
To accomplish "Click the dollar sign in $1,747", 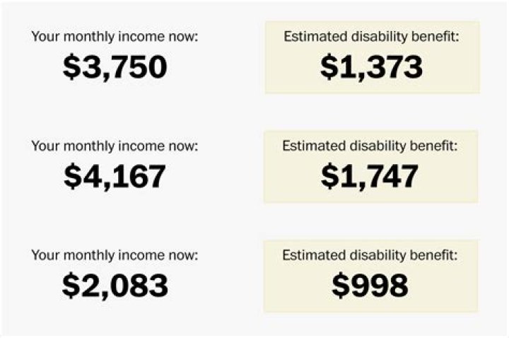I will point(329,177).
